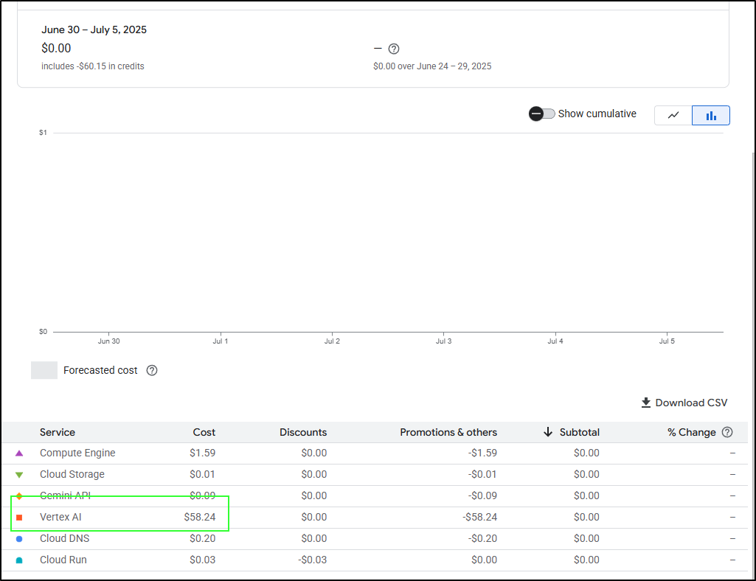Select the Cloud Storage service row
The height and width of the screenshot is (581, 756).
click(x=375, y=474)
